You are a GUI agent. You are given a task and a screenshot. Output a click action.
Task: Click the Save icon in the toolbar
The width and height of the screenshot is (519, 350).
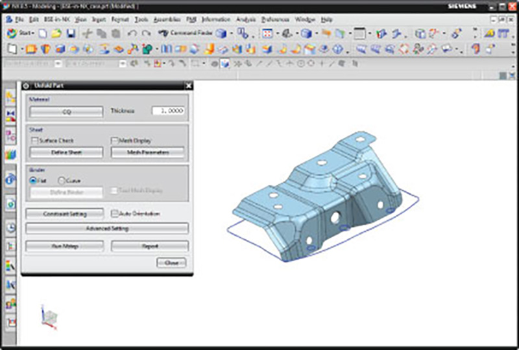[70, 33]
